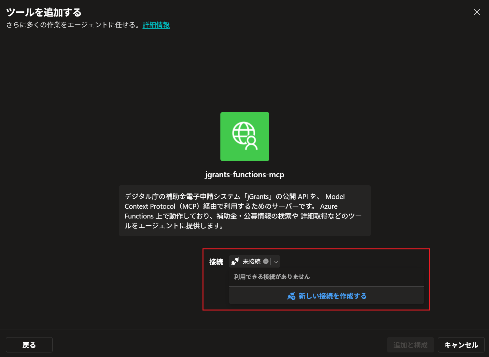The height and width of the screenshot is (357, 489).
Task: Click キャンセル to dismiss the dialog
Action: click(461, 345)
